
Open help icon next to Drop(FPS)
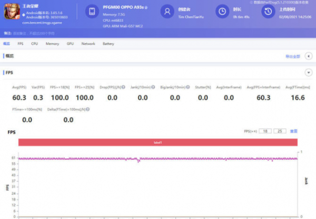pyautogui.click(x=123, y=87)
